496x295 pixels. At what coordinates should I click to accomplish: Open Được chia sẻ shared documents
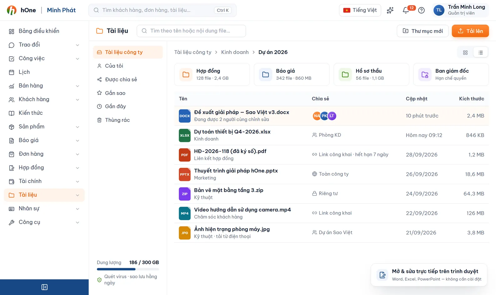(x=128, y=80)
